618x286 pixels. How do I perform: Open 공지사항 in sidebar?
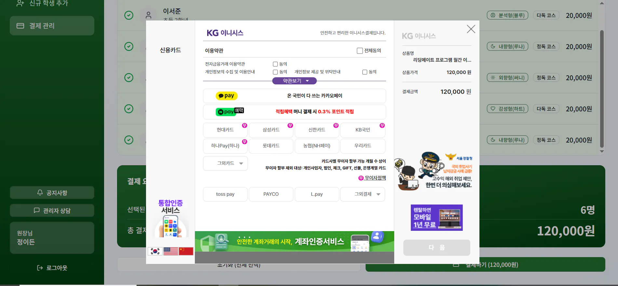52,193
